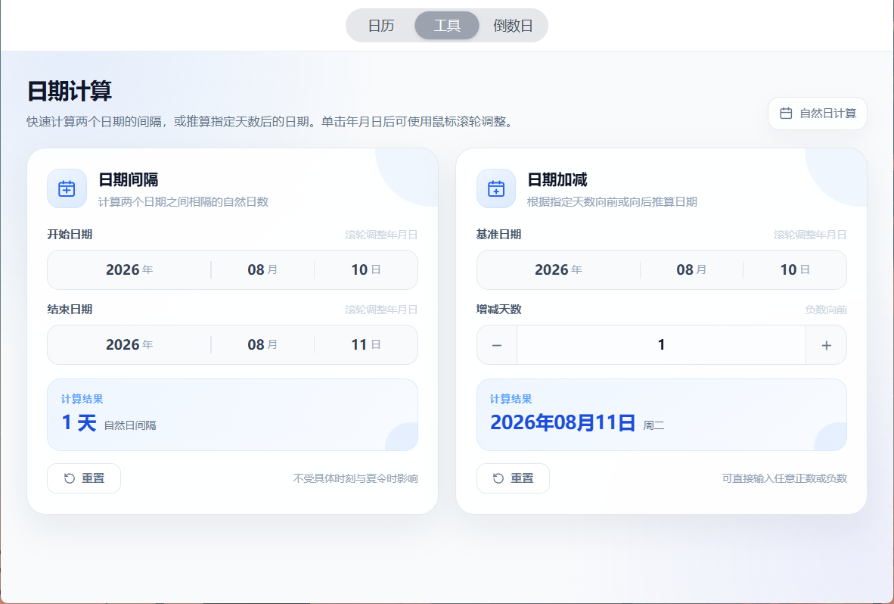The width and height of the screenshot is (894, 604).
Task: Select the base date year 2026
Action: coord(558,269)
